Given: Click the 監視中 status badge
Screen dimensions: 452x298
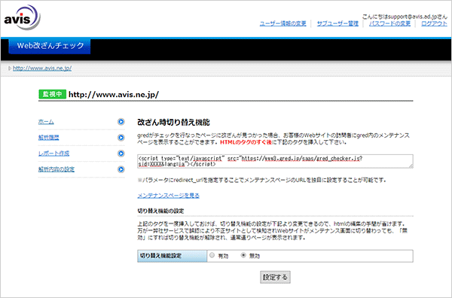Looking at the screenshot, I should click(52, 94).
